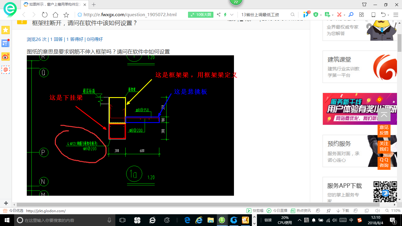Click the 意见反馈 feedback button

[384, 130]
